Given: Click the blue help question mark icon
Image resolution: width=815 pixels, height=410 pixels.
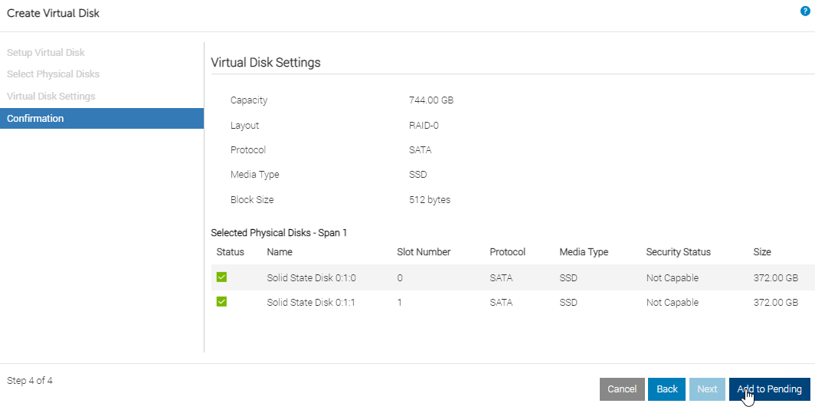Looking at the screenshot, I should [805, 11].
